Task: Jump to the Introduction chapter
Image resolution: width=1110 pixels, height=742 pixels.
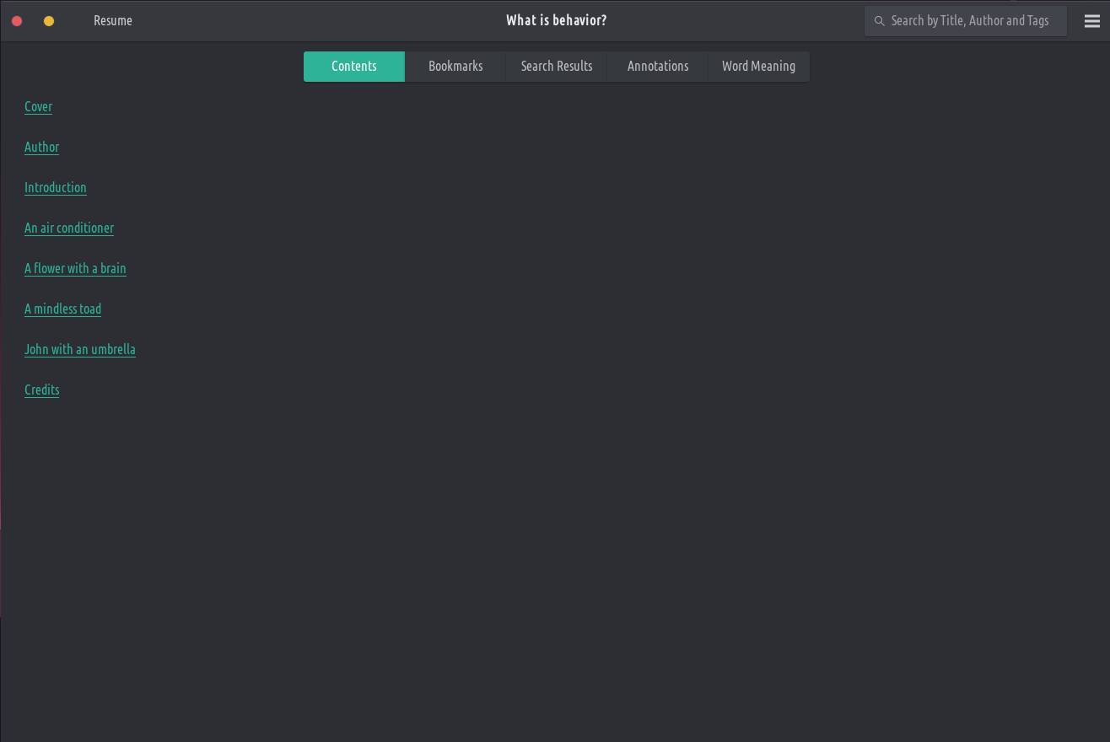Action: (x=56, y=188)
